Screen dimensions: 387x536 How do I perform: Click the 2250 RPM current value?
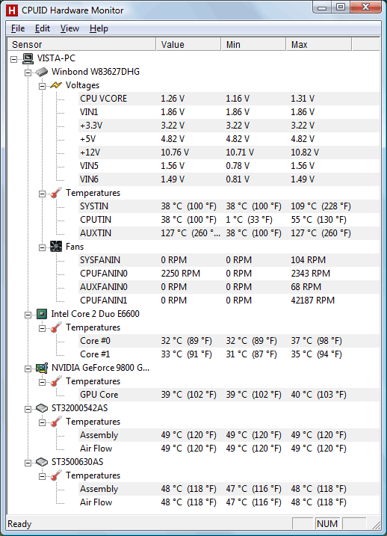tap(181, 274)
